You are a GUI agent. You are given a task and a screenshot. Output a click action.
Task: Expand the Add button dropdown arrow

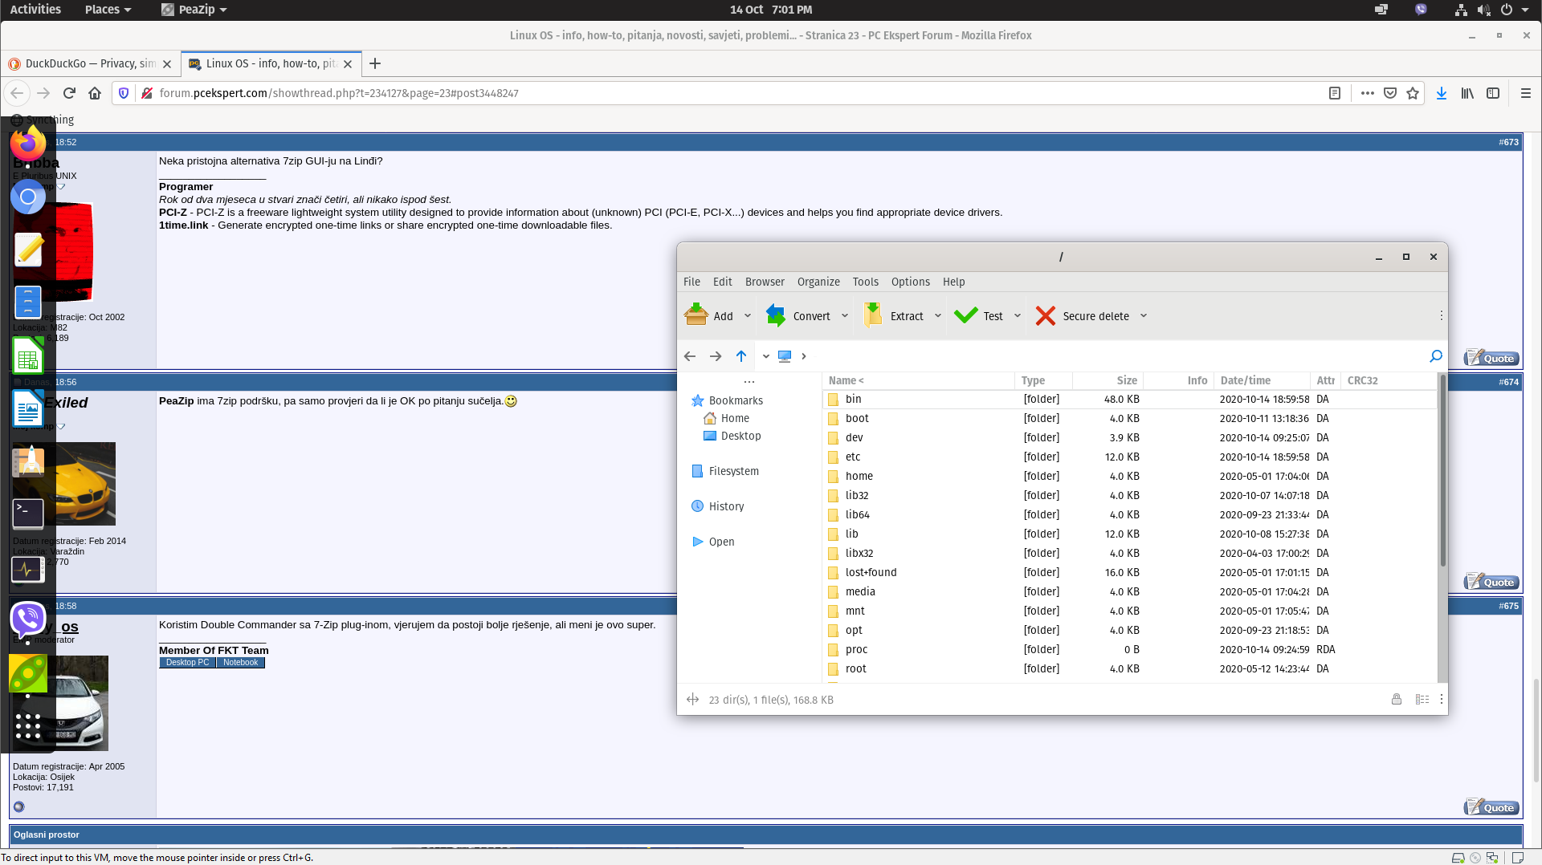(x=748, y=316)
